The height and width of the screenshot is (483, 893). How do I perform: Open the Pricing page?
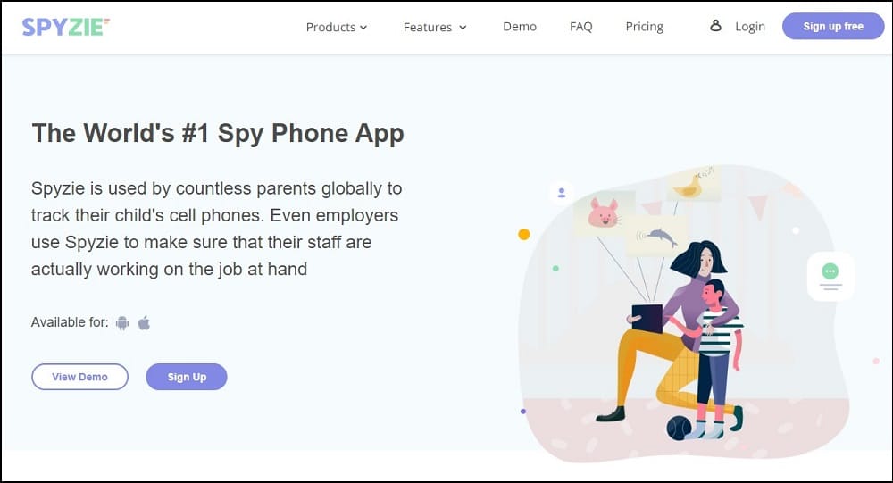point(644,27)
